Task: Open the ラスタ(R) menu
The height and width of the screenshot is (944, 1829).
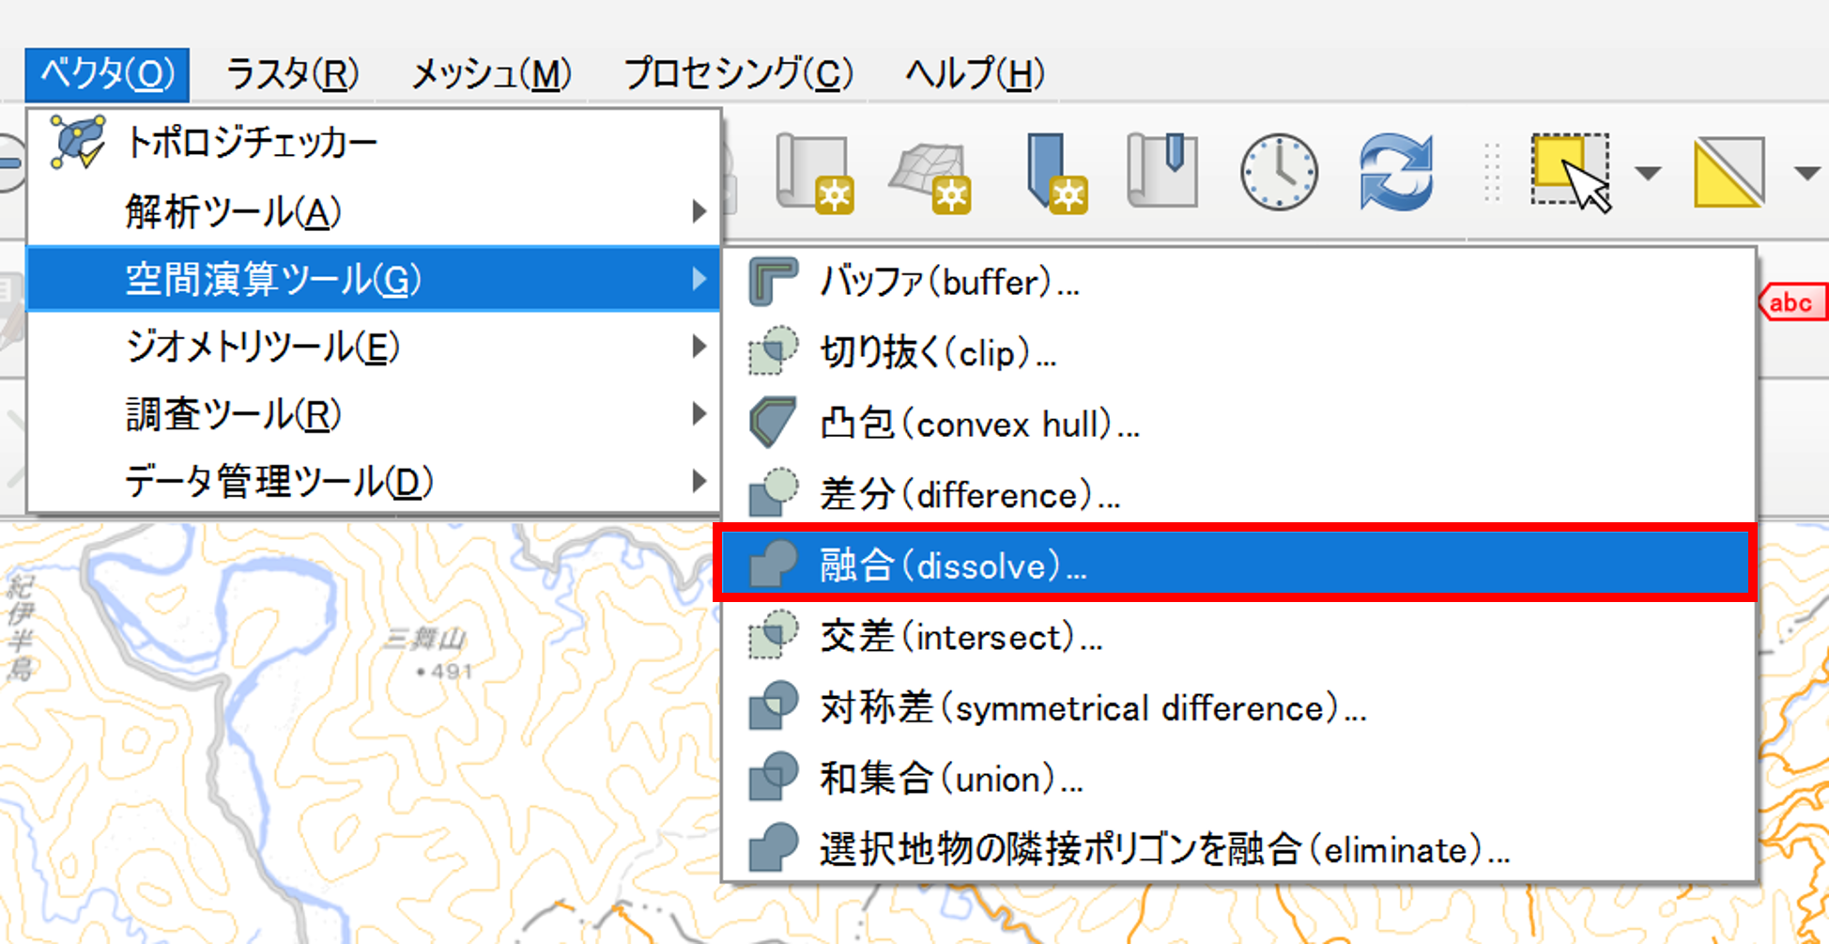Action: pyautogui.click(x=292, y=74)
